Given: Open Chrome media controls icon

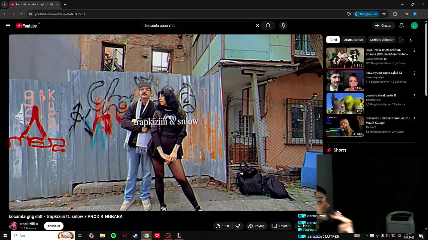Looking at the screenshot, I should (x=407, y=14).
